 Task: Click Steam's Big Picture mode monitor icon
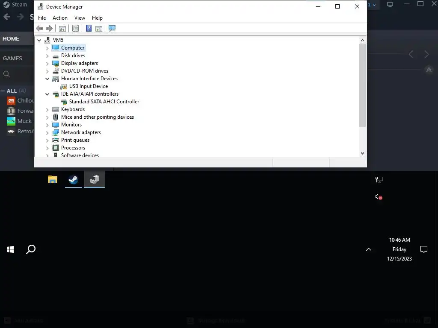click(x=390, y=4)
